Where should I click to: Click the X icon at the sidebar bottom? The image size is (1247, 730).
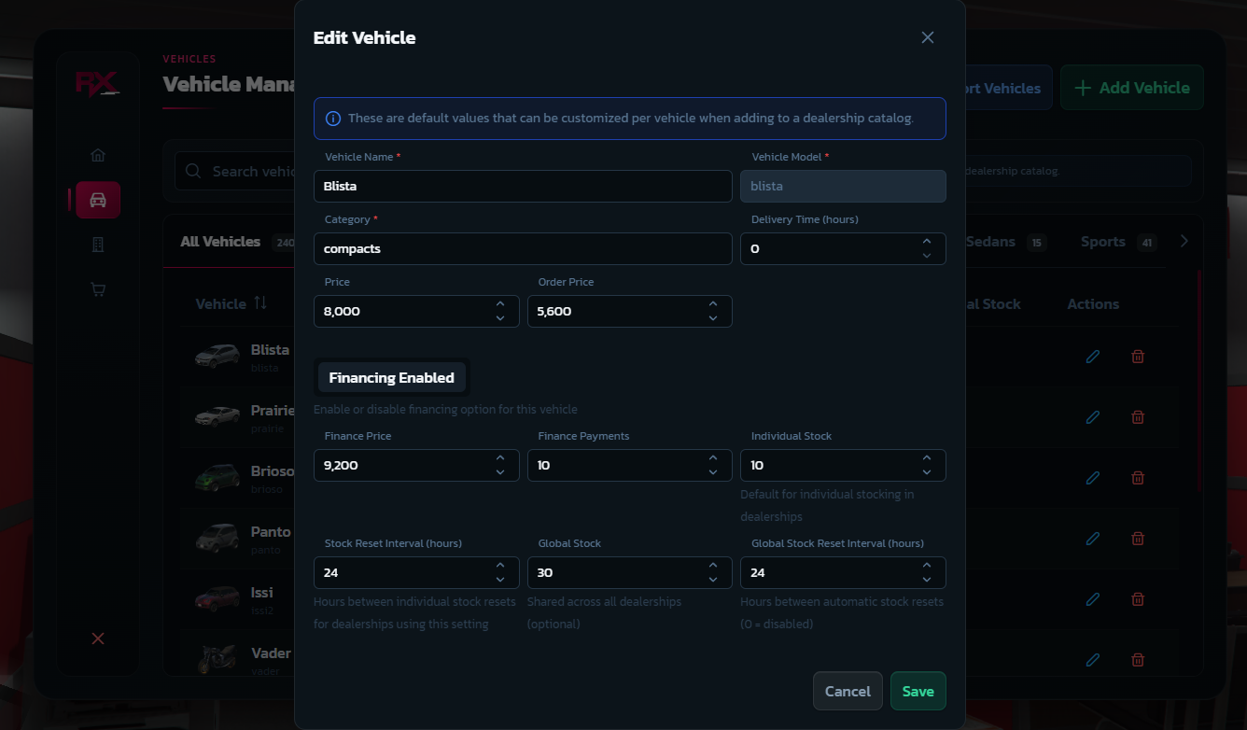tap(98, 639)
